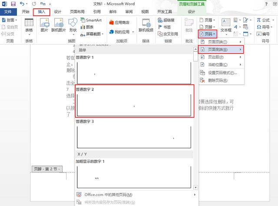278x206 pixels.
Task: Open the Quick Parts (文档部件) icon
Action: pos(237,20)
